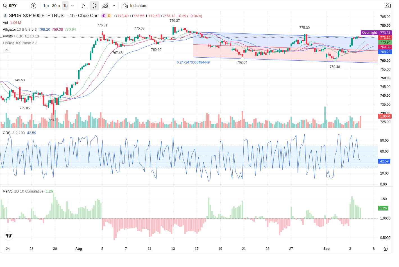399x267 pixels.
Task: Click the add symbol plus icon
Action: pyautogui.click(x=33, y=6)
